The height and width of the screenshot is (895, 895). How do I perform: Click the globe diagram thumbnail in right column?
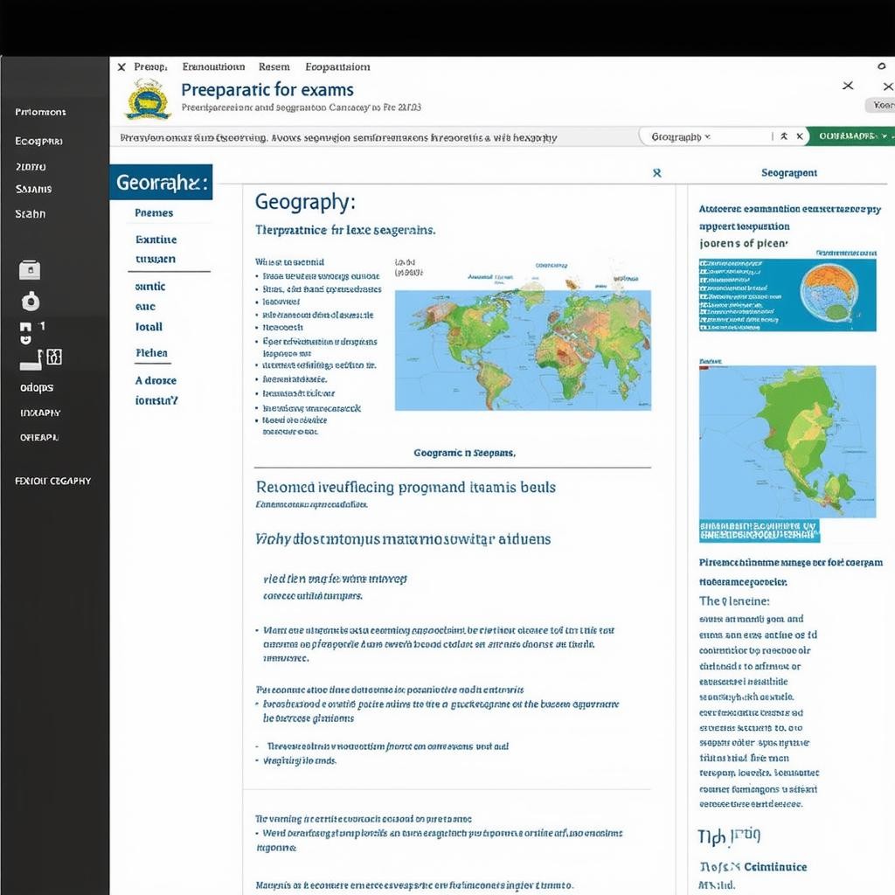click(787, 295)
